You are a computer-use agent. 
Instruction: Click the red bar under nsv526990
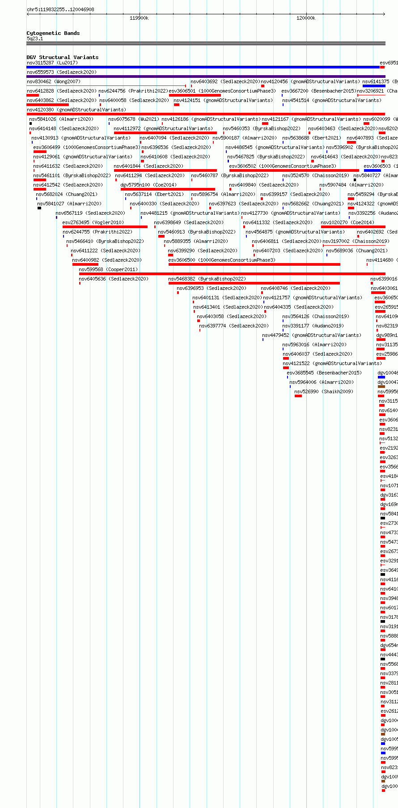click(298, 396)
